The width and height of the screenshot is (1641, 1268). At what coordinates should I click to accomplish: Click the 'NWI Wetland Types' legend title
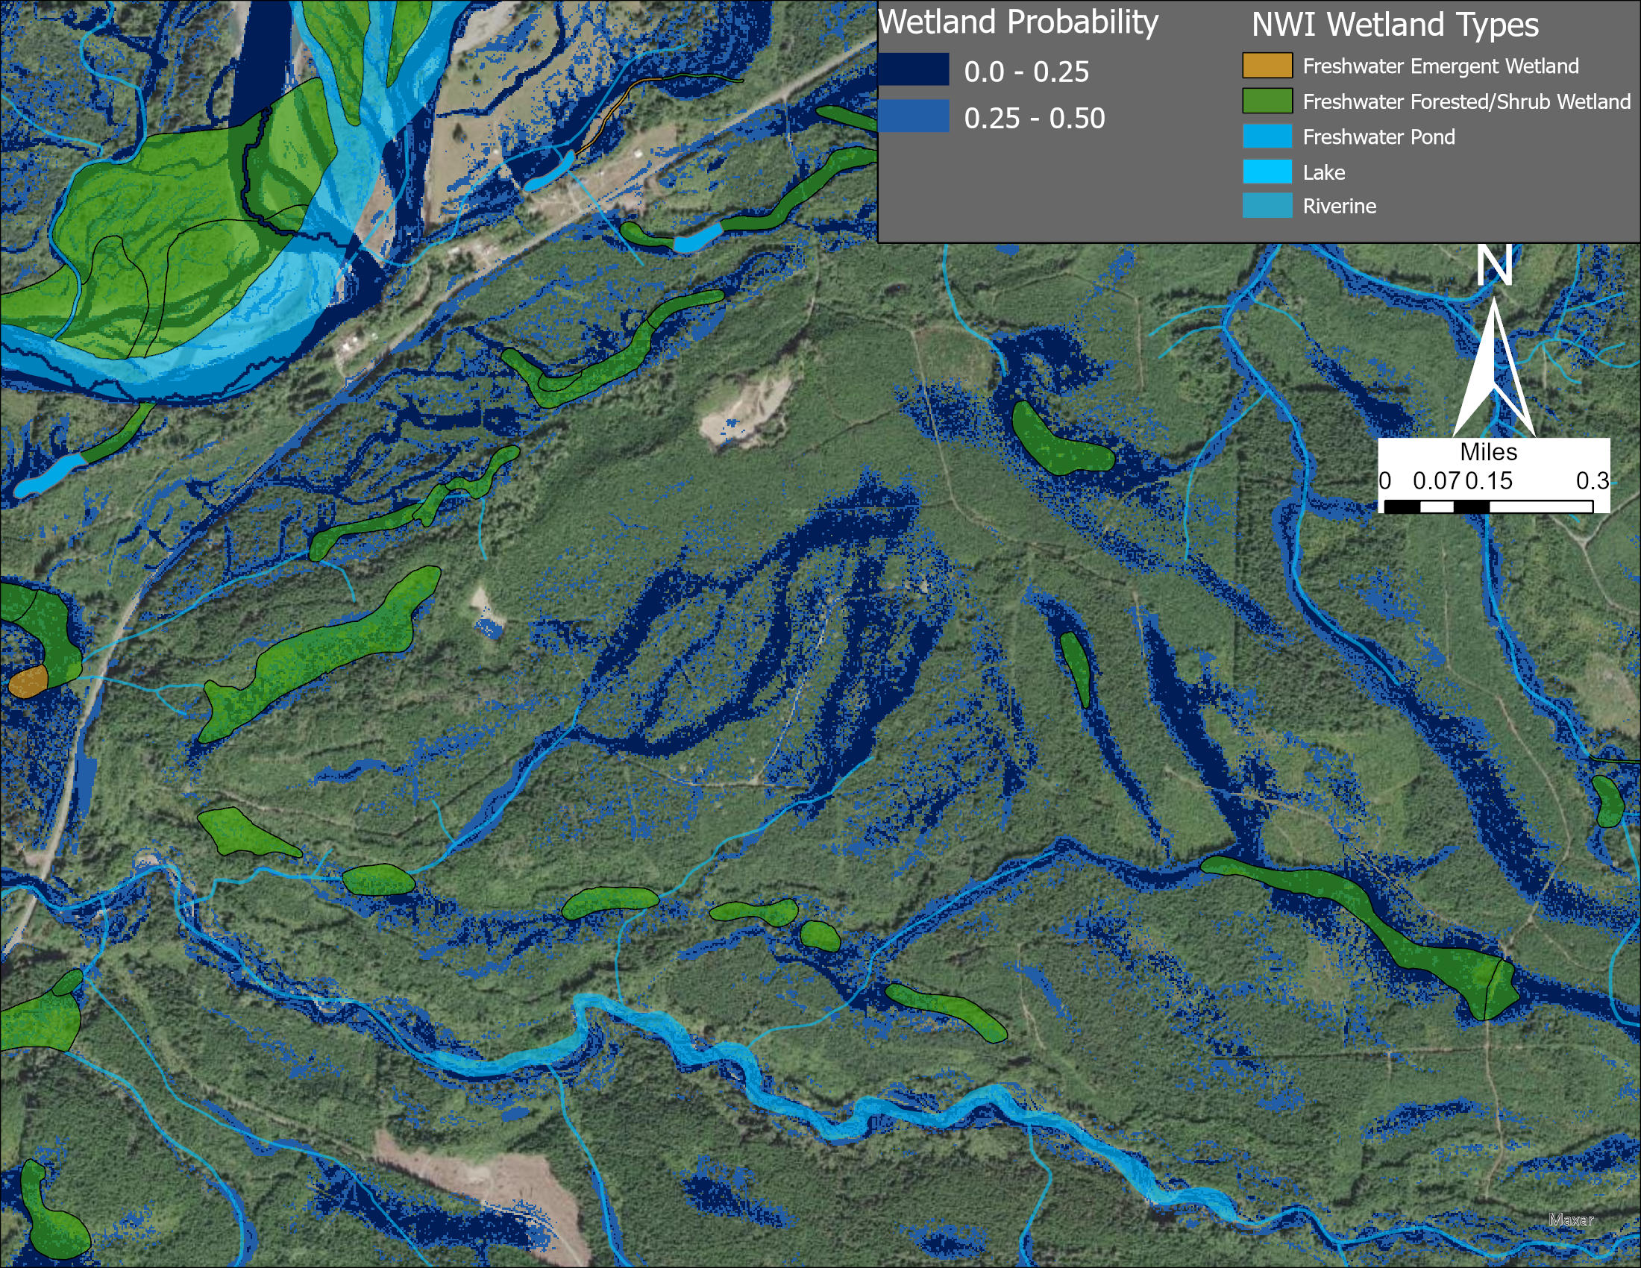tap(1396, 25)
